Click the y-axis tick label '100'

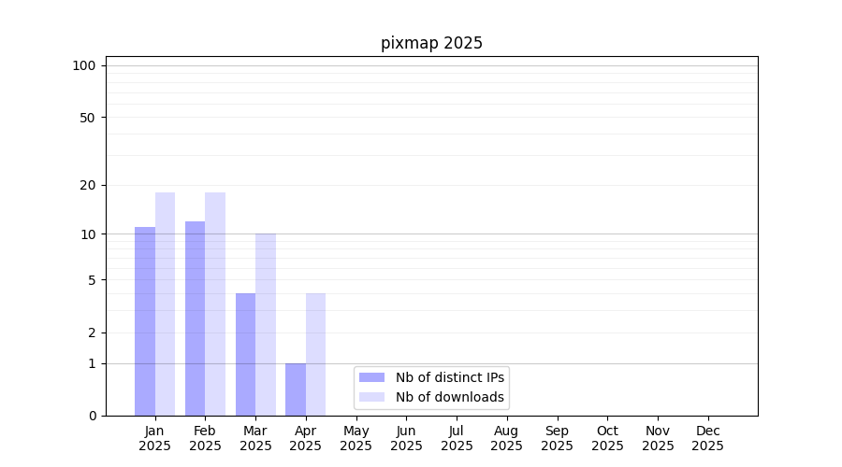[84, 65]
